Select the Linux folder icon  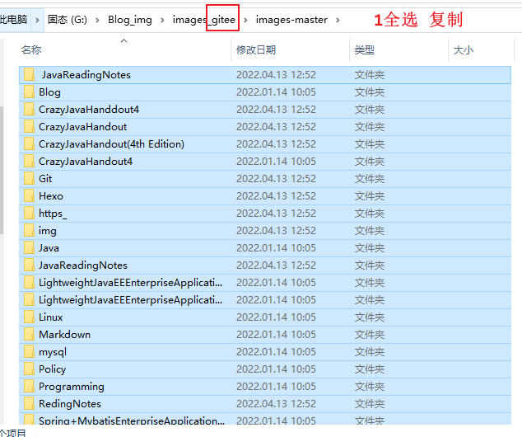pyautogui.click(x=29, y=317)
